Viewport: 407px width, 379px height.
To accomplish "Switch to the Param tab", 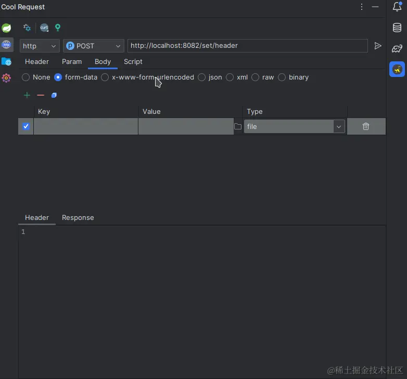I will 72,62.
